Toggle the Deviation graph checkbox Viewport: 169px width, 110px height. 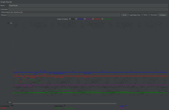point(93,19)
